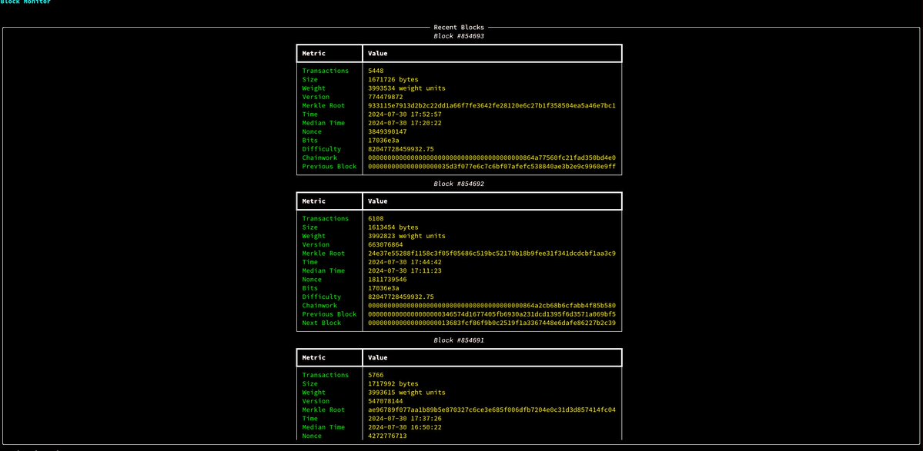Select time value 2024-07-30 17:37:26
Image resolution: width=923 pixels, height=451 pixels.
[x=404, y=418]
